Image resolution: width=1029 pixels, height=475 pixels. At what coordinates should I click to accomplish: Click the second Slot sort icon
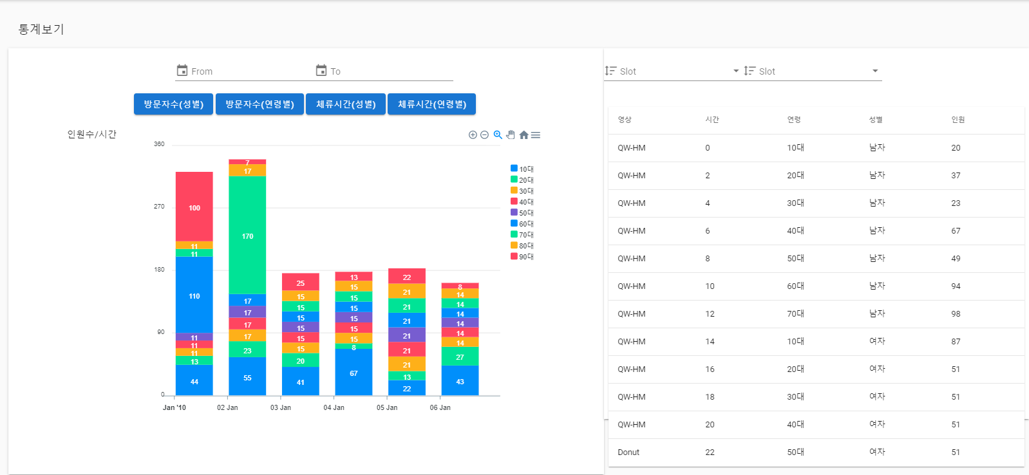[750, 71]
